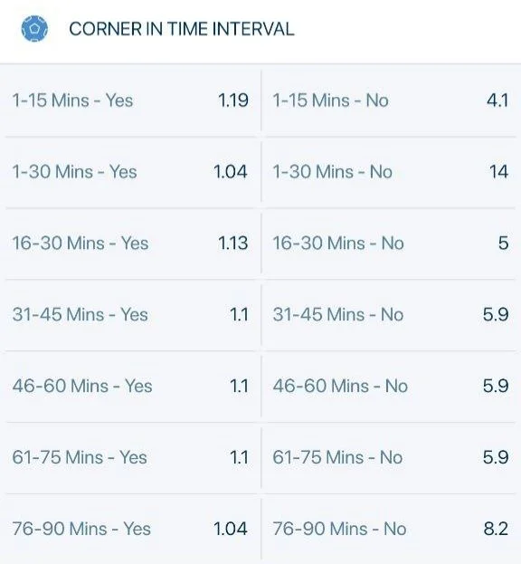
Task: Choose 16-30 Mins Yes at 1.13
Action: point(130,244)
